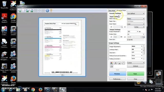Screen dimensions: 164x92
Task: Toggle the check mark below the preview image
Action: [x=62, y=75]
